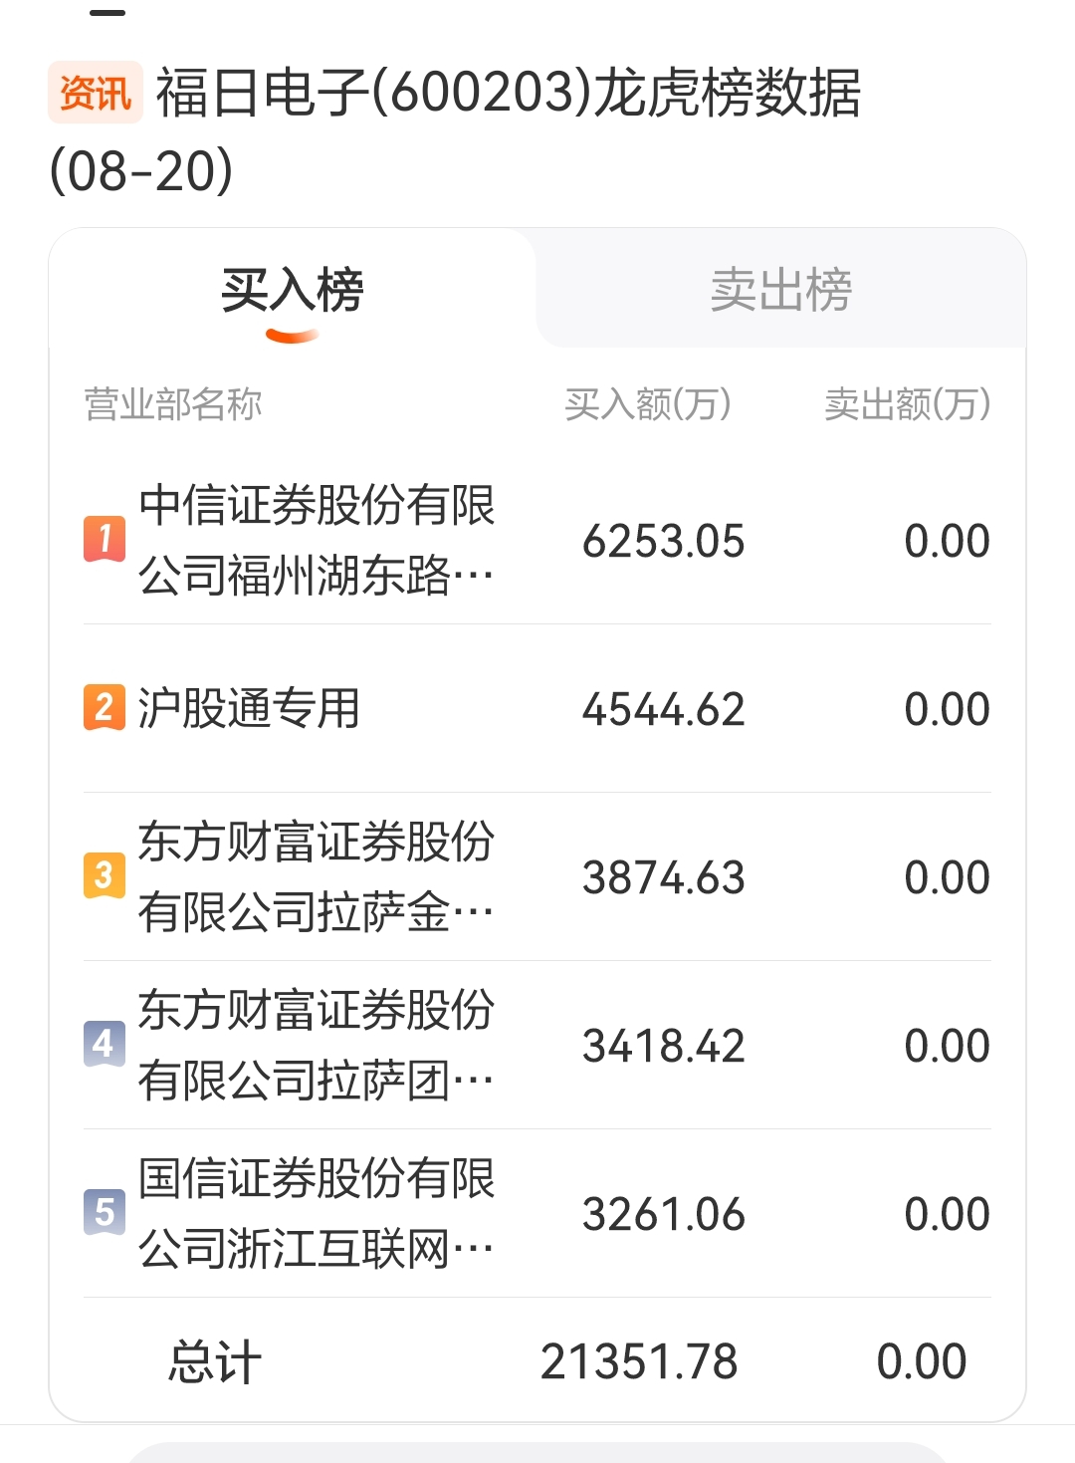This screenshot has height=1463, width=1075.
Task: Select rank 3 badge icon
Action: pyautogui.click(x=104, y=875)
